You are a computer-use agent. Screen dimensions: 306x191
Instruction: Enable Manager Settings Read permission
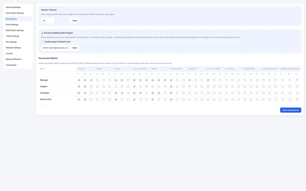pos(226,80)
